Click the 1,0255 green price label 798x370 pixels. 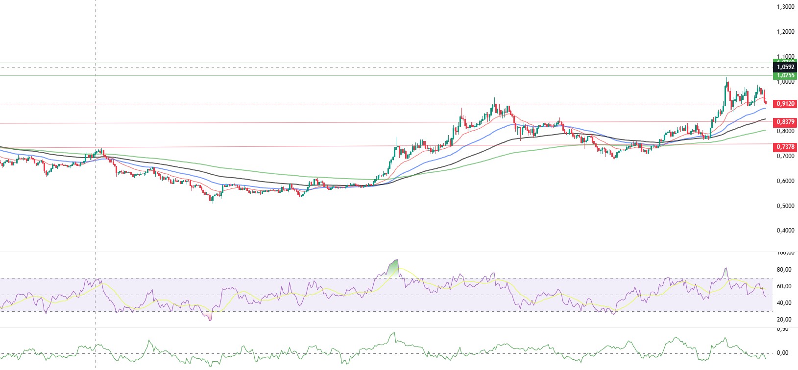click(785, 75)
